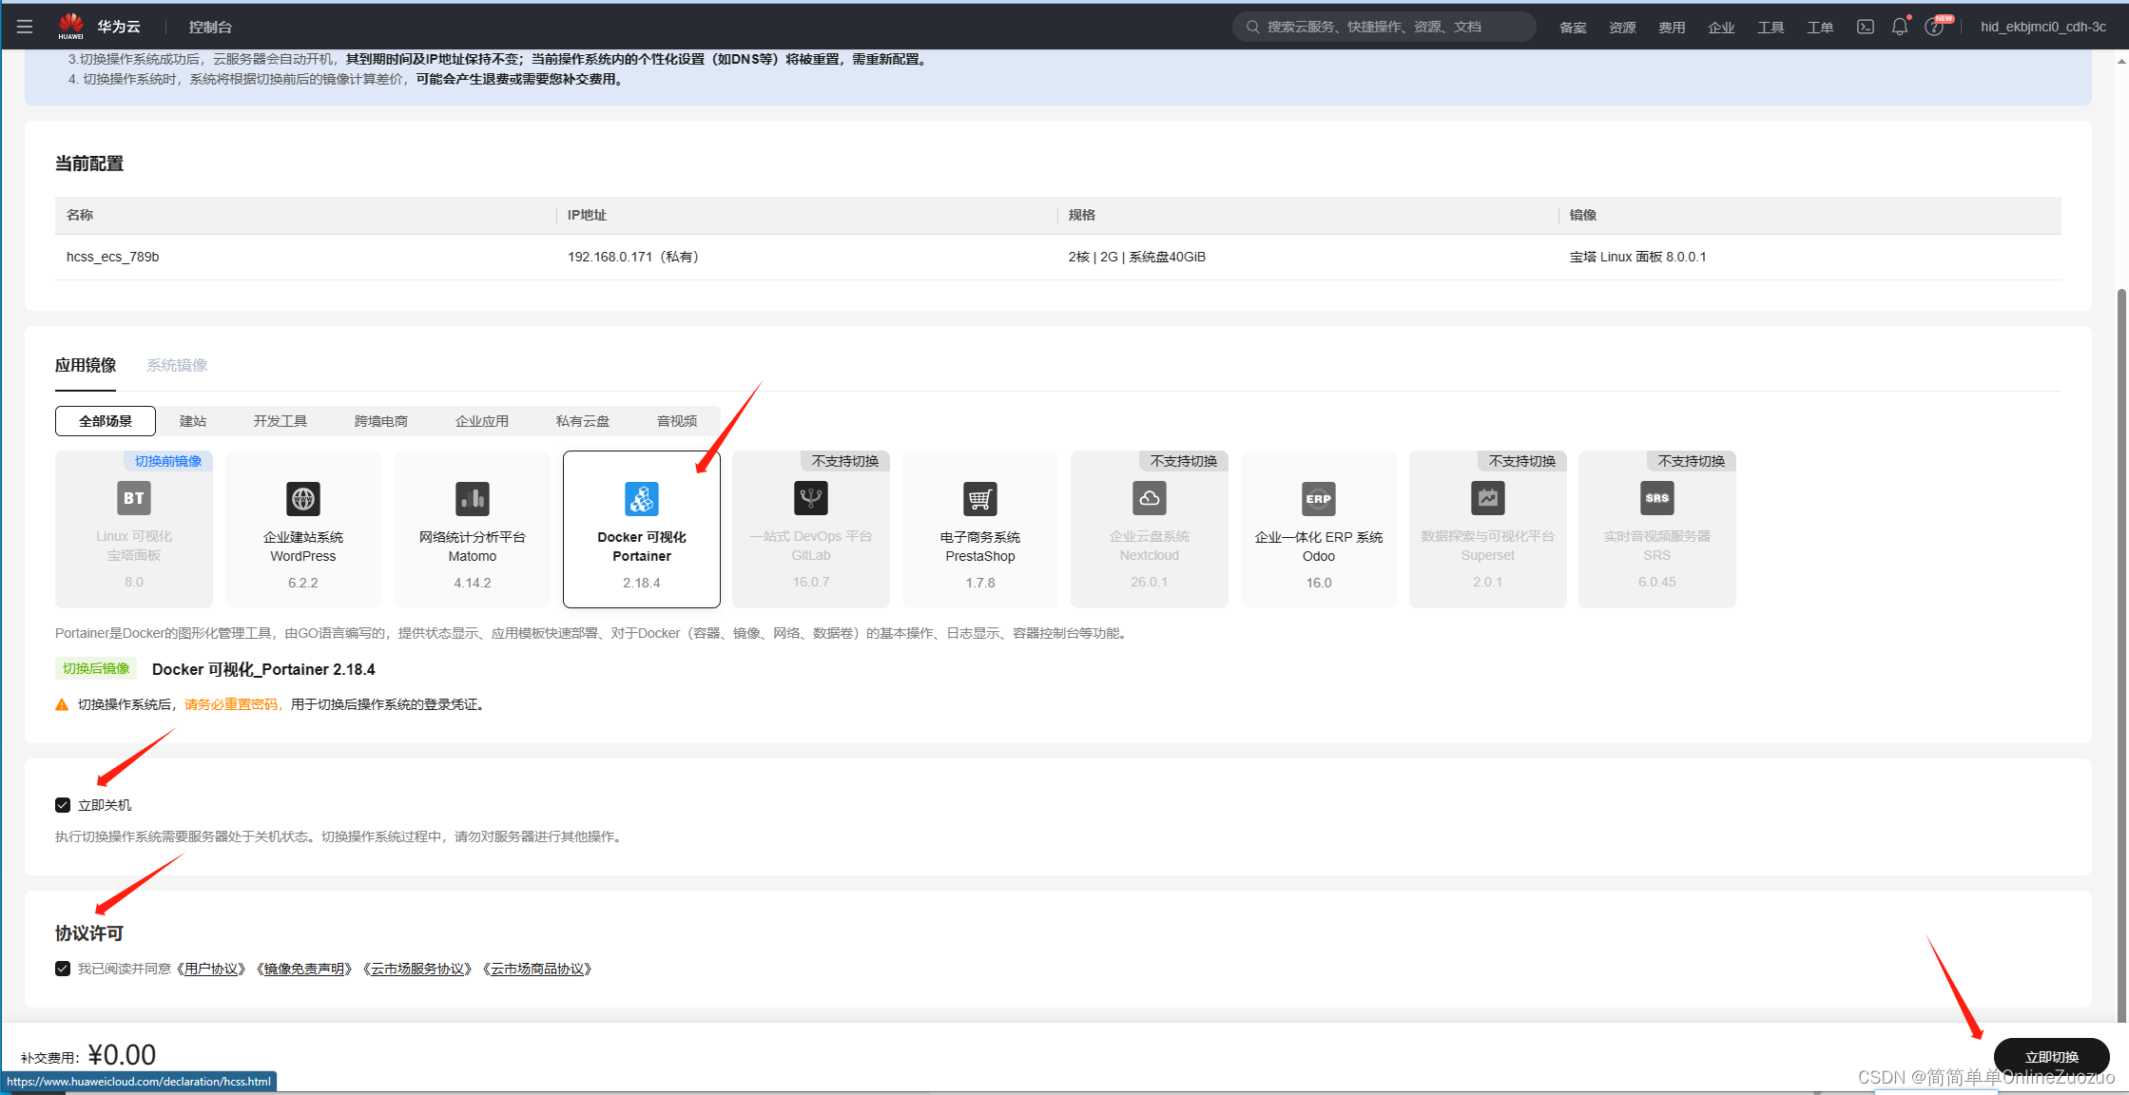Open the notification bell
The height and width of the screenshot is (1095, 2129).
[x=1899, y=27]
